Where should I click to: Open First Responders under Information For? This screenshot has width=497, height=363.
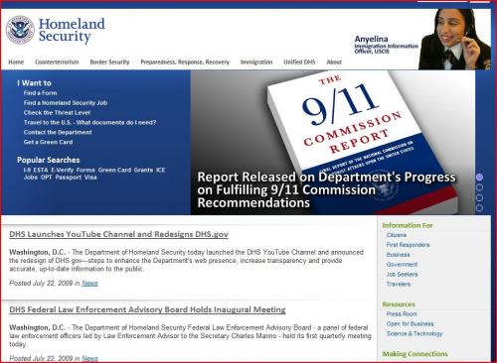[408, 245]
